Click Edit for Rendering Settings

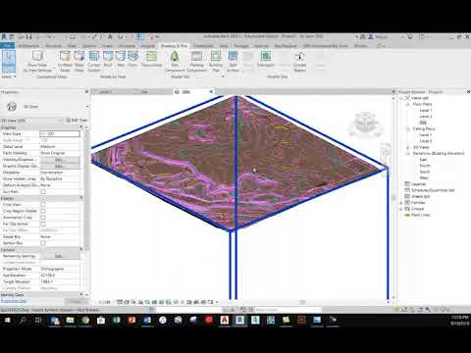[59, 256]
